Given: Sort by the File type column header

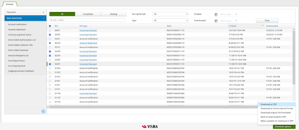Looking at the screenshot, I should 83,26.
